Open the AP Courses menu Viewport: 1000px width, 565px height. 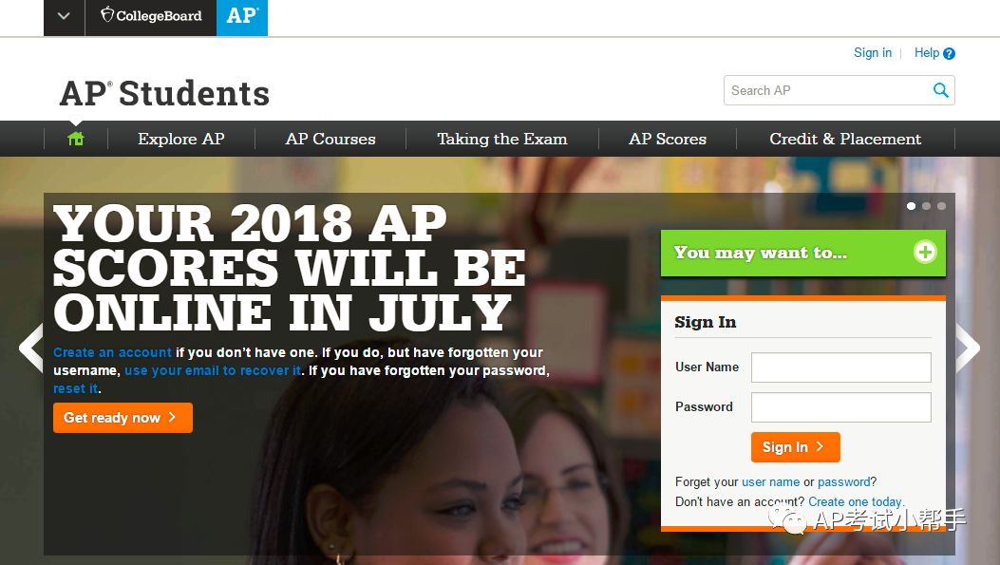[330, 139]
